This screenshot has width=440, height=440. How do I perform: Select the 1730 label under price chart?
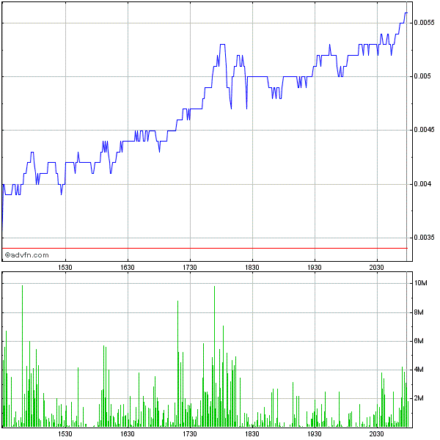point(190,268)
